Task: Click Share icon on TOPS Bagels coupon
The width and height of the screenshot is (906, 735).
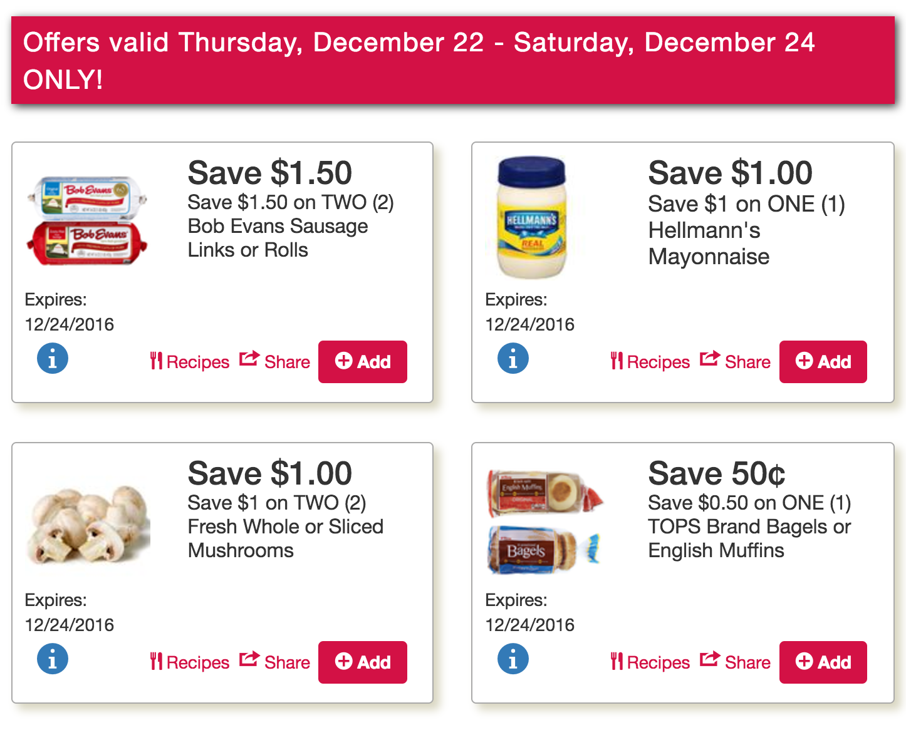Action: coord(735,662)
